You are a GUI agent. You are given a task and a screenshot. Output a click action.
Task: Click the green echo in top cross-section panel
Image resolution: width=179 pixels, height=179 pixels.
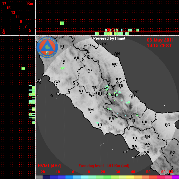(62, 23)
